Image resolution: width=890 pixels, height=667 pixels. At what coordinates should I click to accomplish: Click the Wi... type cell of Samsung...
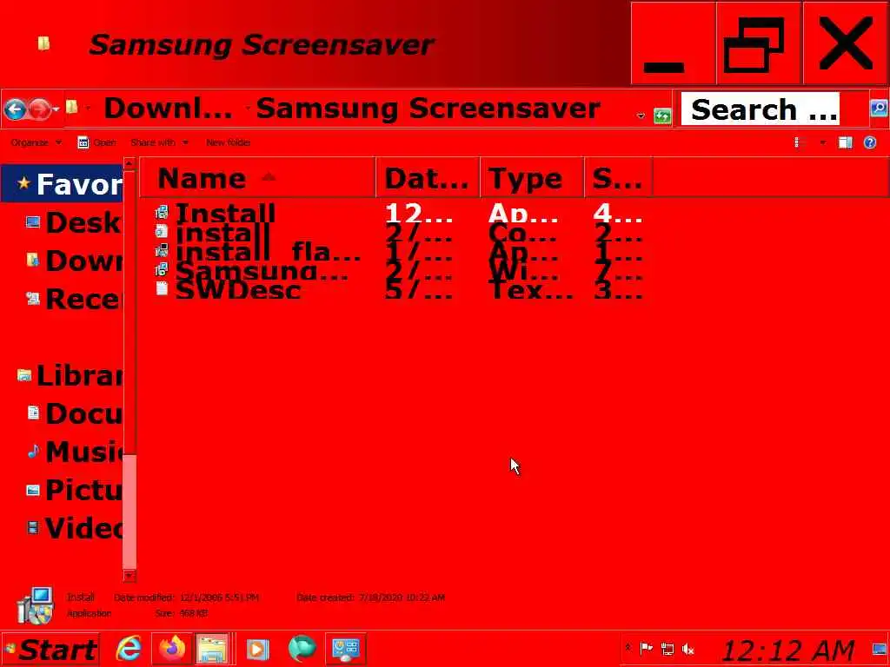(x=524, y=271)
